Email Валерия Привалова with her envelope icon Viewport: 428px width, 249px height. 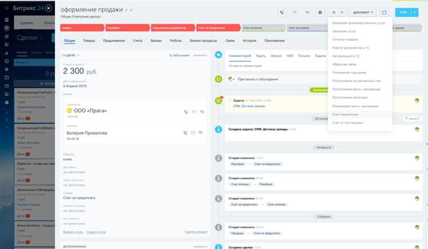(x=193, y=132)
